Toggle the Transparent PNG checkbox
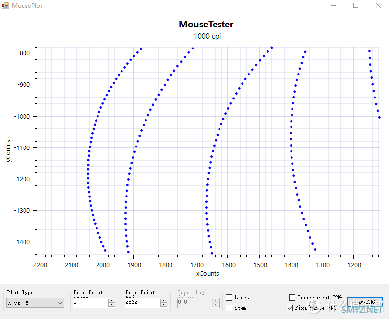The height and width of the screenshot is (319, 389). (292, 297)
